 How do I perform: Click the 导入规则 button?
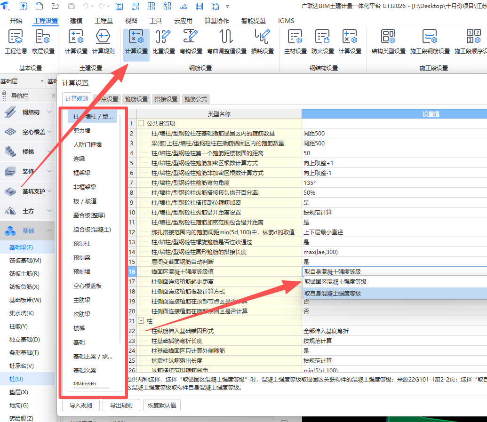[81, 405]
